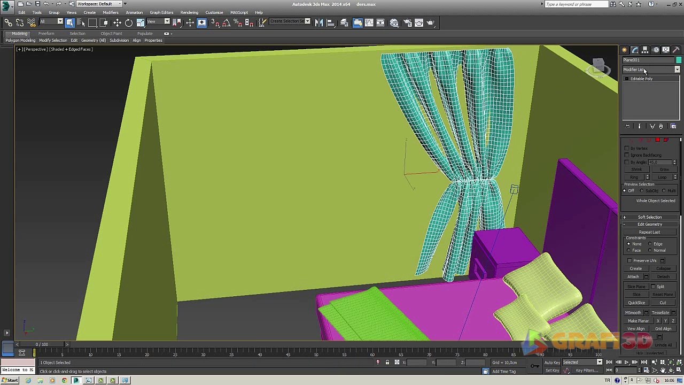Switch to the Motion command panel

tap(656, 50)
